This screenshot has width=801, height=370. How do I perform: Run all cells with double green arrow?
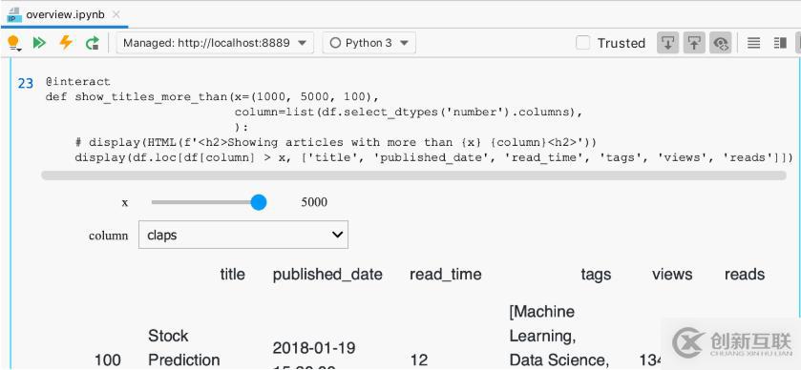(40, 43)
